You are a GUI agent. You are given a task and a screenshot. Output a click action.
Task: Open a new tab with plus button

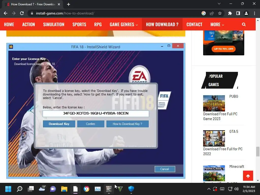click(x=69, y=4)
